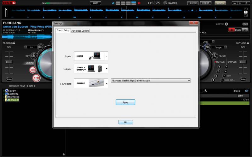Click the search icon in browser
This screenshot has width=252, height=157.
click(205, 91)
